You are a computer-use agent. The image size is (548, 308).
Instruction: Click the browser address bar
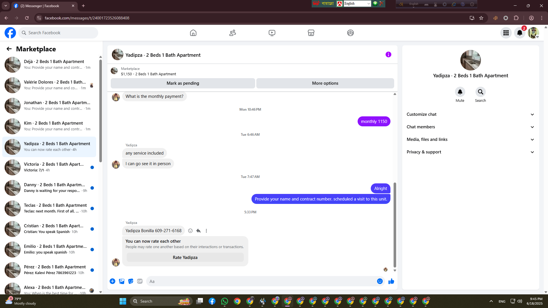(254, 18)
